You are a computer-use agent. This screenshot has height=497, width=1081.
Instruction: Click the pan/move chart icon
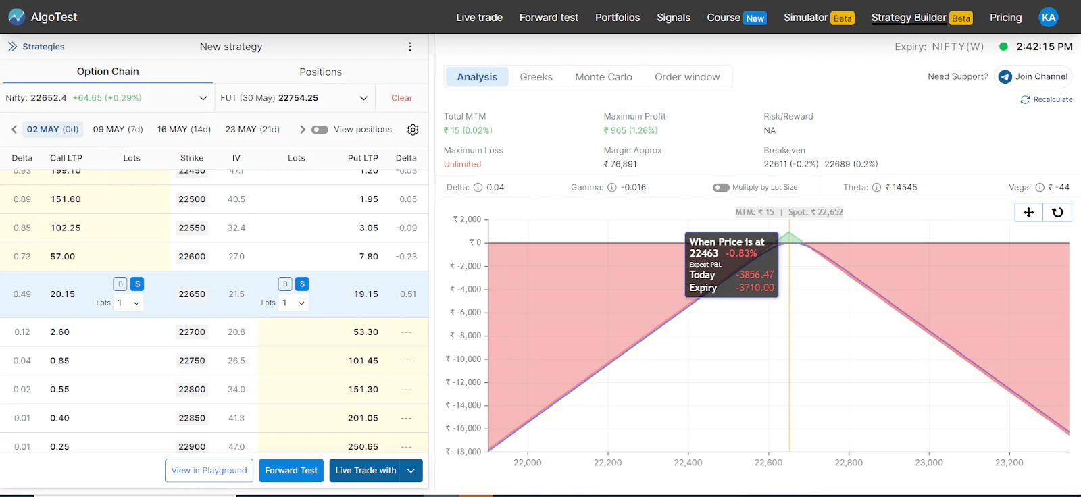tap(1029, 212)
